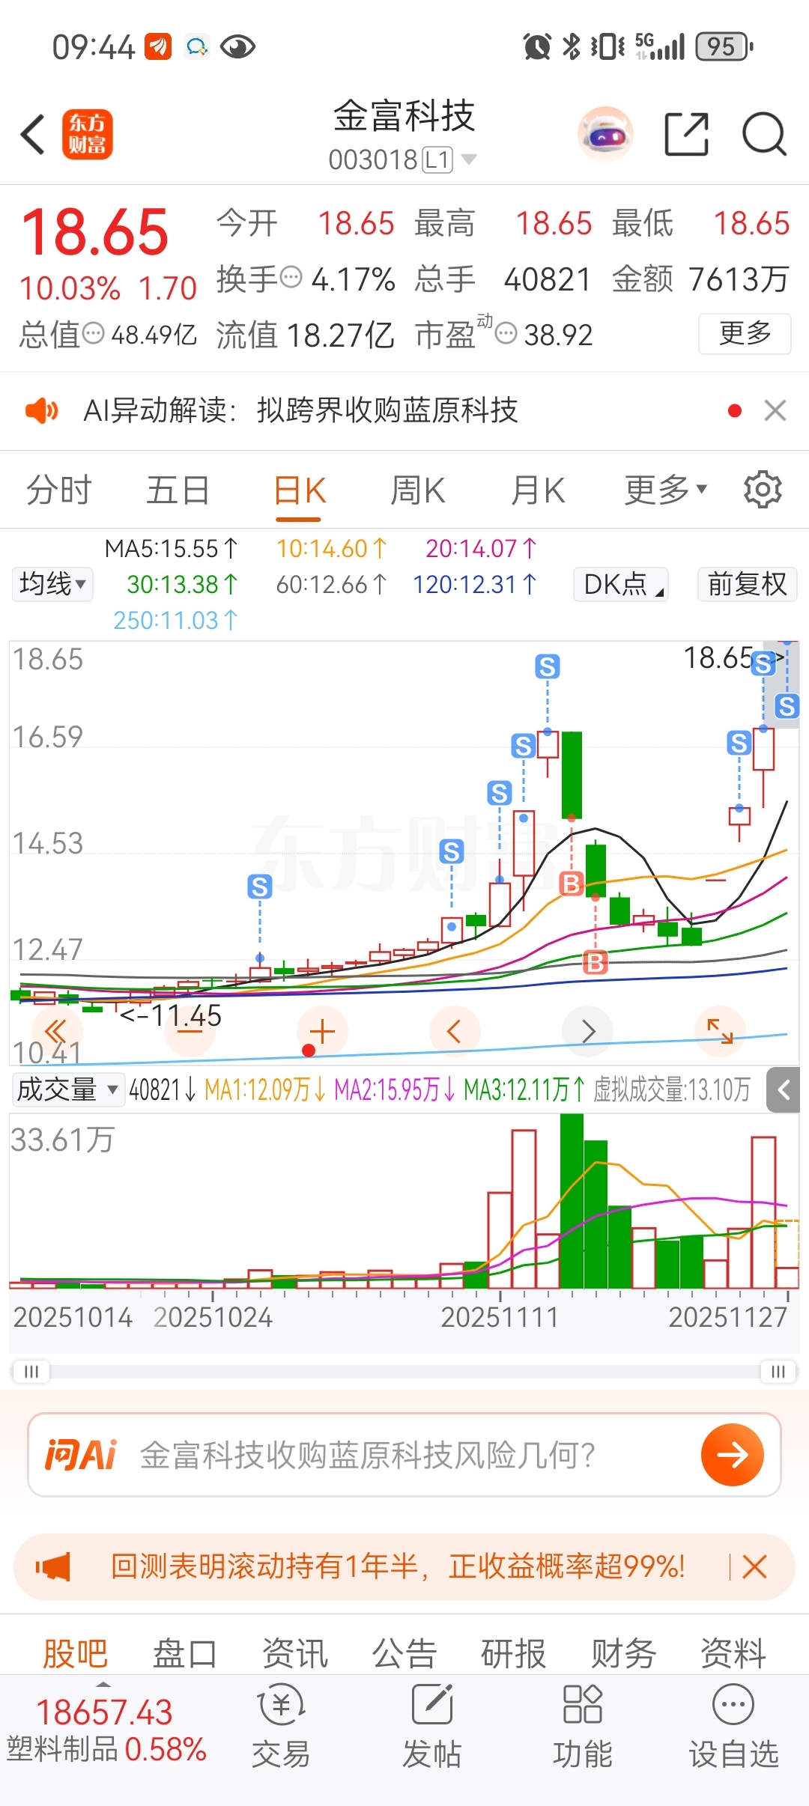
Task: Send the 问AI question arrow button
Action: coord(732,1454)
